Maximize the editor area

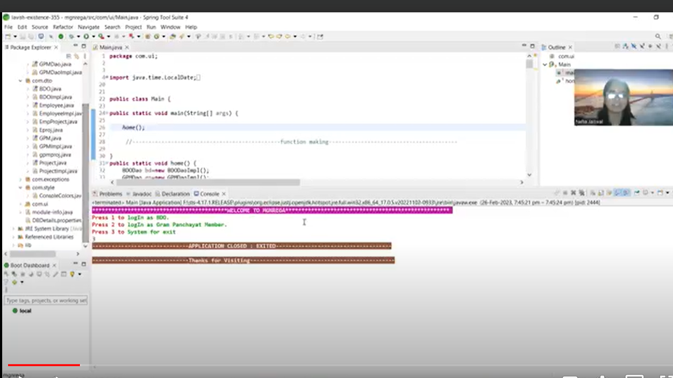pyautogui.click(x=532, y=47)
